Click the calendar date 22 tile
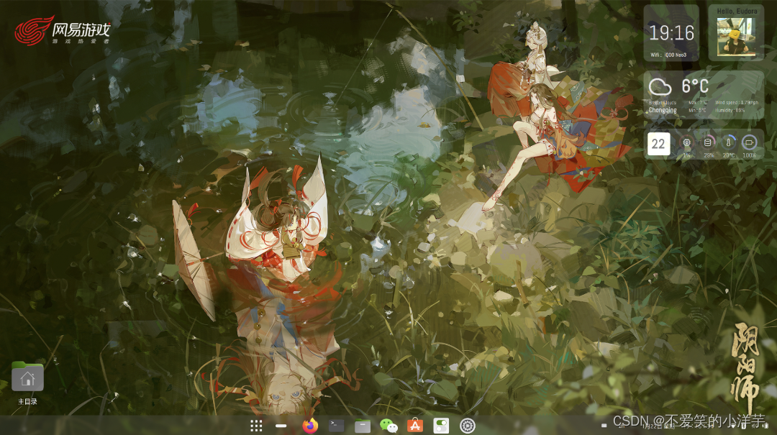Image resolution: width=777 pixels, height=435 pixels. pos(658,145)
